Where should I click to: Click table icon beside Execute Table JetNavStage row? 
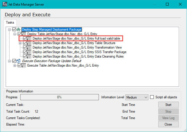click(24, 65)
